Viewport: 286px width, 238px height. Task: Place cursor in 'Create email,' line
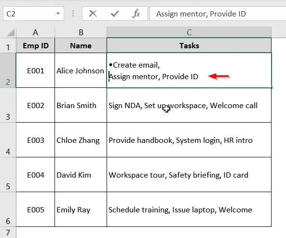click(136, 65)
